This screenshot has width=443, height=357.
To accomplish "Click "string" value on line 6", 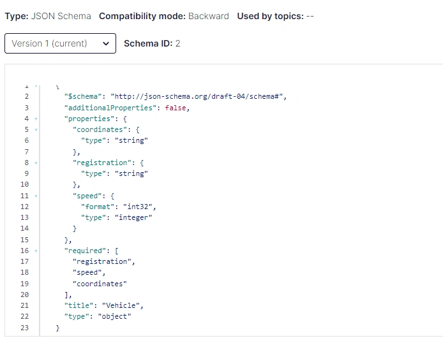I will click(x=131, y=140).
